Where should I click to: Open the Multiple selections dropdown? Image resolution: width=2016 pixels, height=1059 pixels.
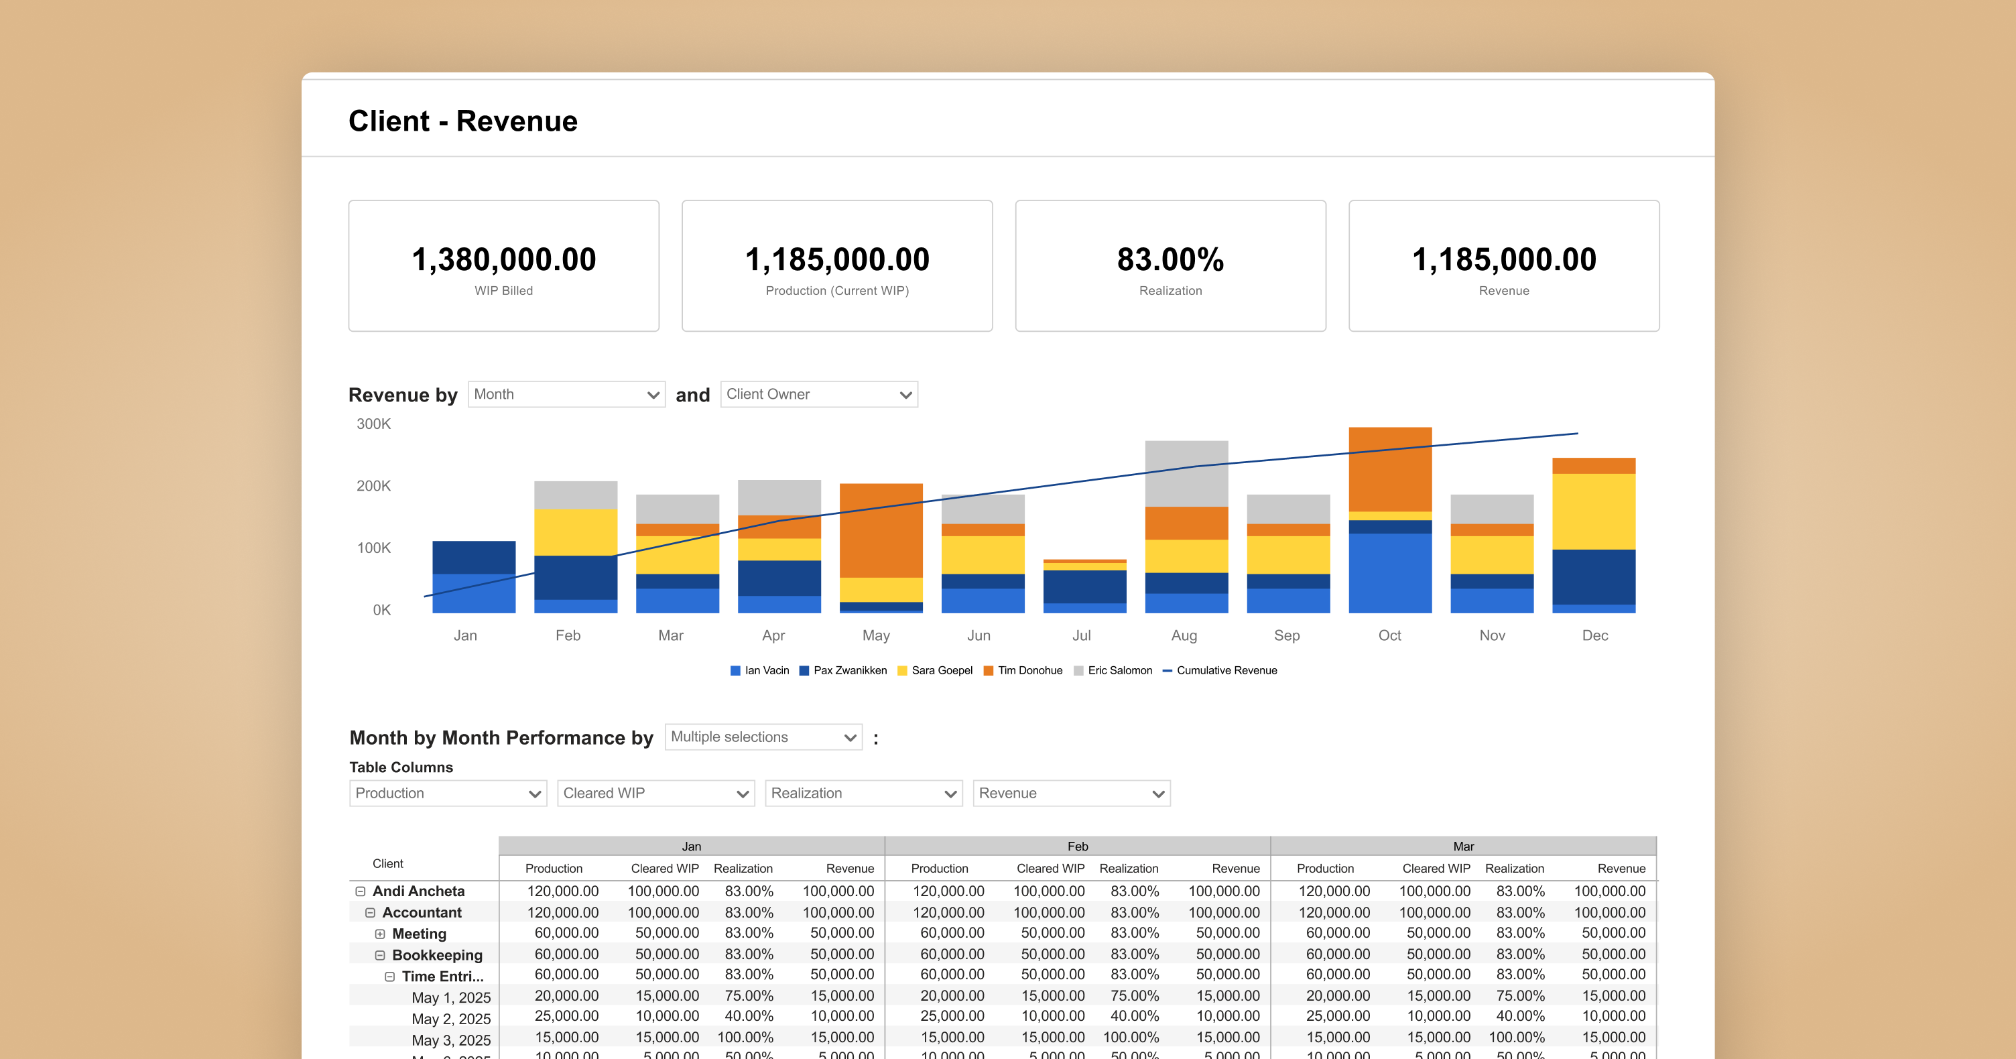pos(763,737)
